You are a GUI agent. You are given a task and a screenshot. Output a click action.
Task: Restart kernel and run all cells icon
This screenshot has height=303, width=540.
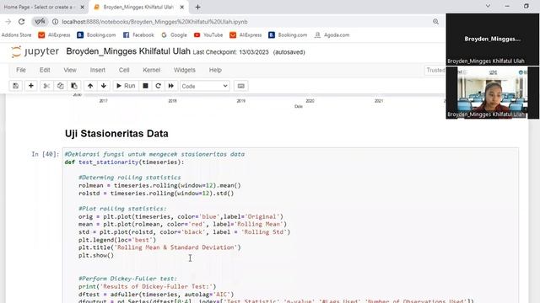[171, 86]
